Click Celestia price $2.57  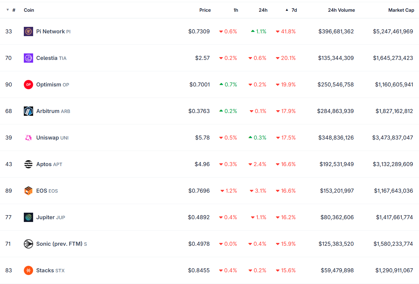click(202, 58)
